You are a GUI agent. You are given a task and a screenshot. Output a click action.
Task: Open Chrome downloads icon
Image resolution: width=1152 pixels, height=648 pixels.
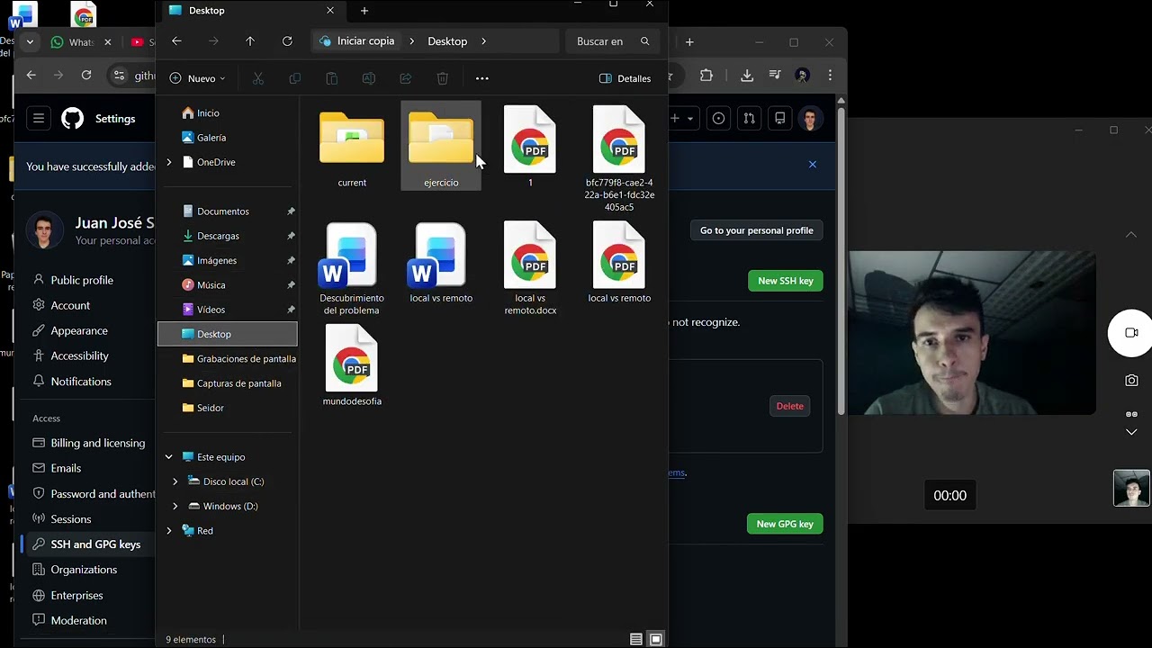coord(746,76)
